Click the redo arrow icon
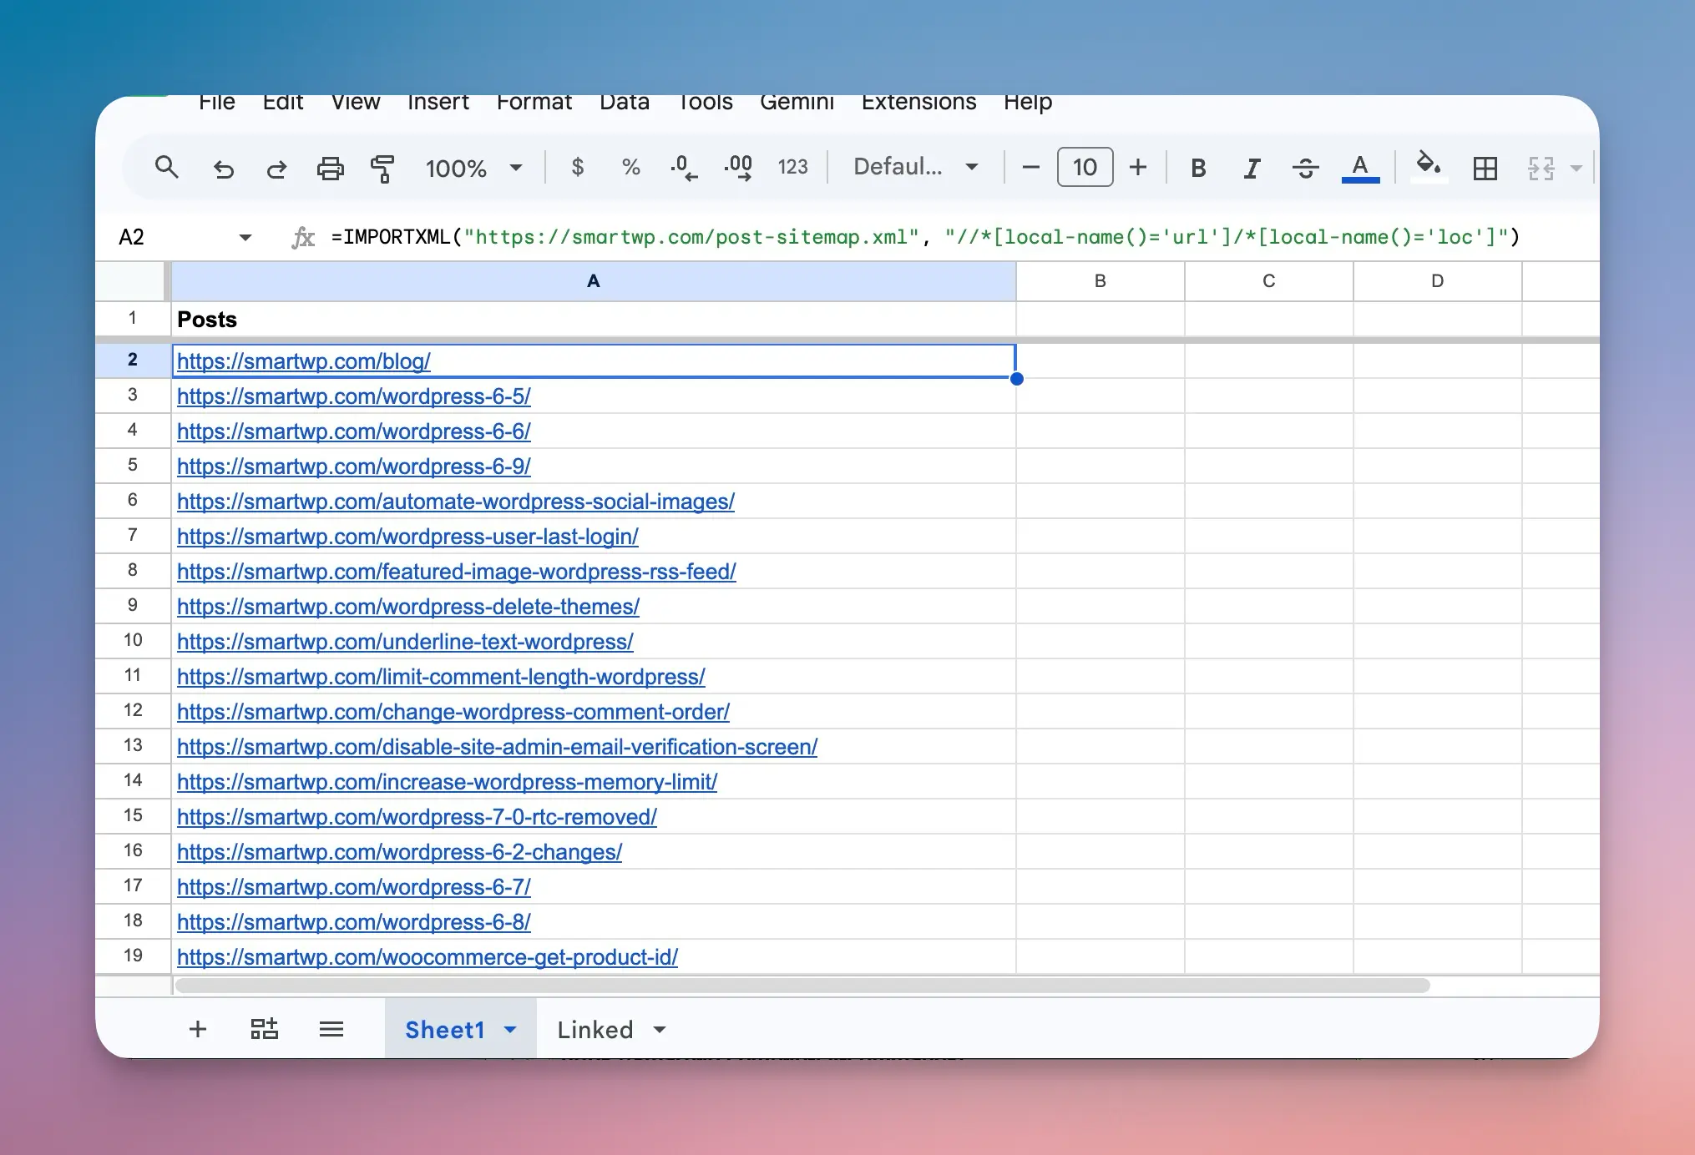This screenshot has height=1155, width=1695. point(276,169)
